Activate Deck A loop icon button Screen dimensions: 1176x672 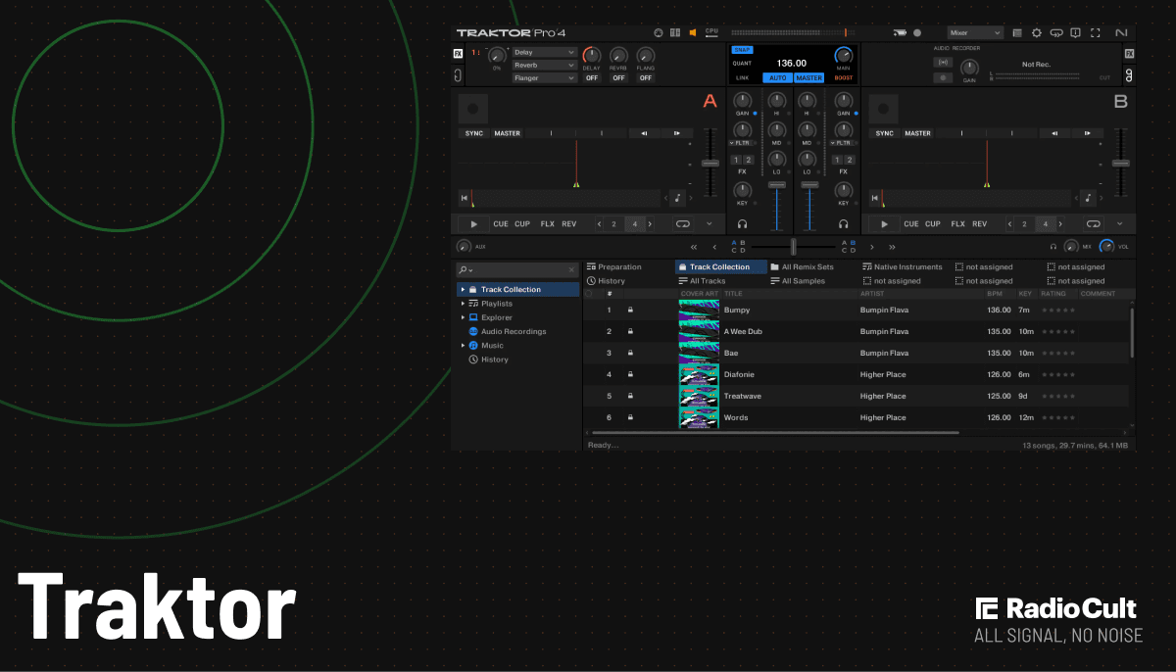[x=683, y=224]
